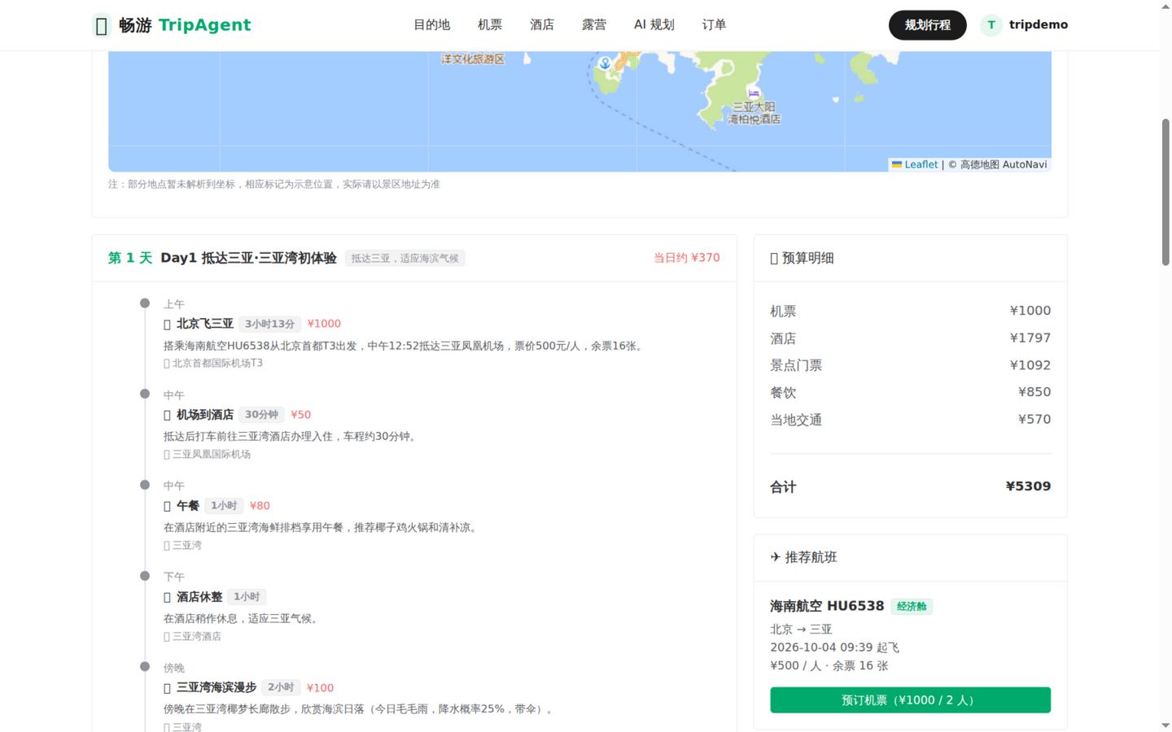Click the ¥1000 flight price in itinerary
Viewport: 1172px width, 732px height.
pyautogui.click(x=324, y=324)
